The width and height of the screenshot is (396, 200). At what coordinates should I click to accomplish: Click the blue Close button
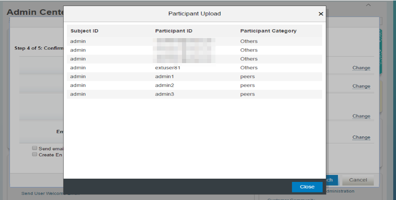[x=307, y=187]
